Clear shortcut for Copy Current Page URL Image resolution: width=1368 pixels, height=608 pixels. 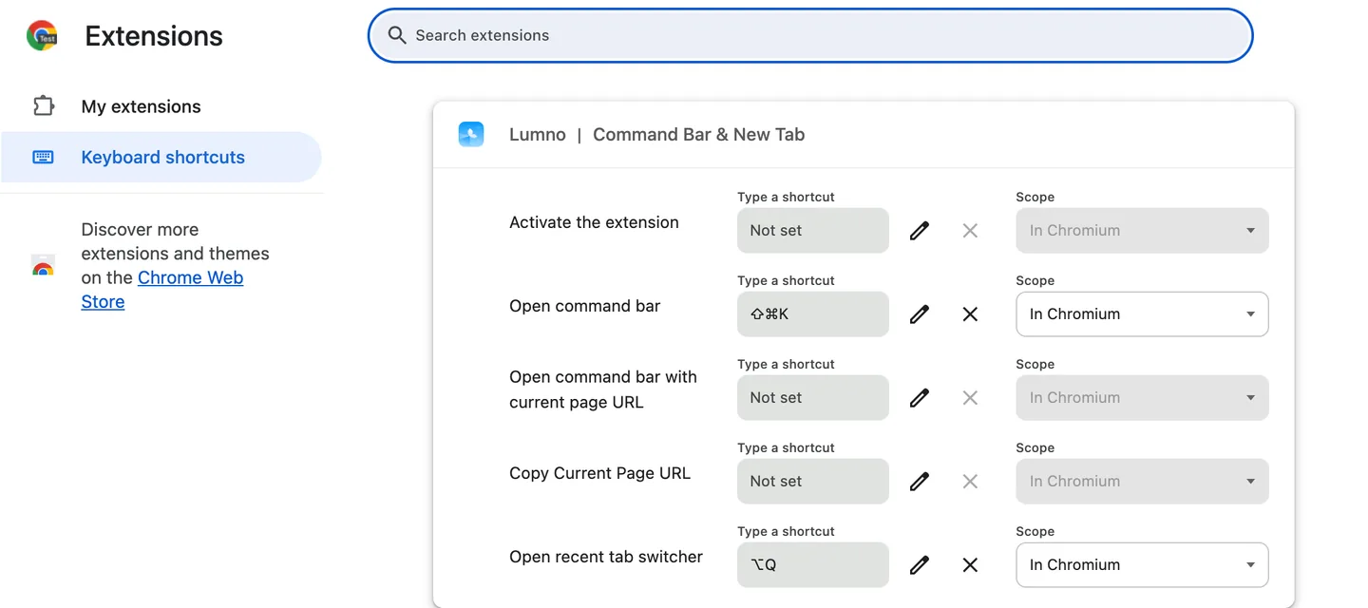tap(970, 481)
